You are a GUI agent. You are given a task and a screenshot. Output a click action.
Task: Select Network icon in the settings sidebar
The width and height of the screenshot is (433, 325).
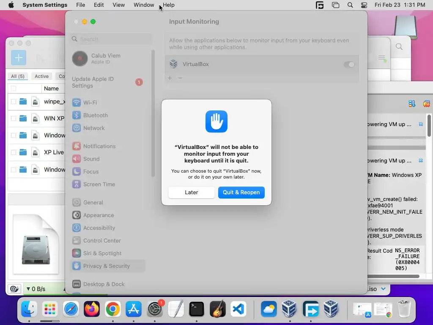click(77, 128)
